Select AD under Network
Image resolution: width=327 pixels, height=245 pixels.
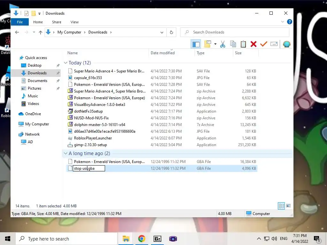tap(30, 142)
